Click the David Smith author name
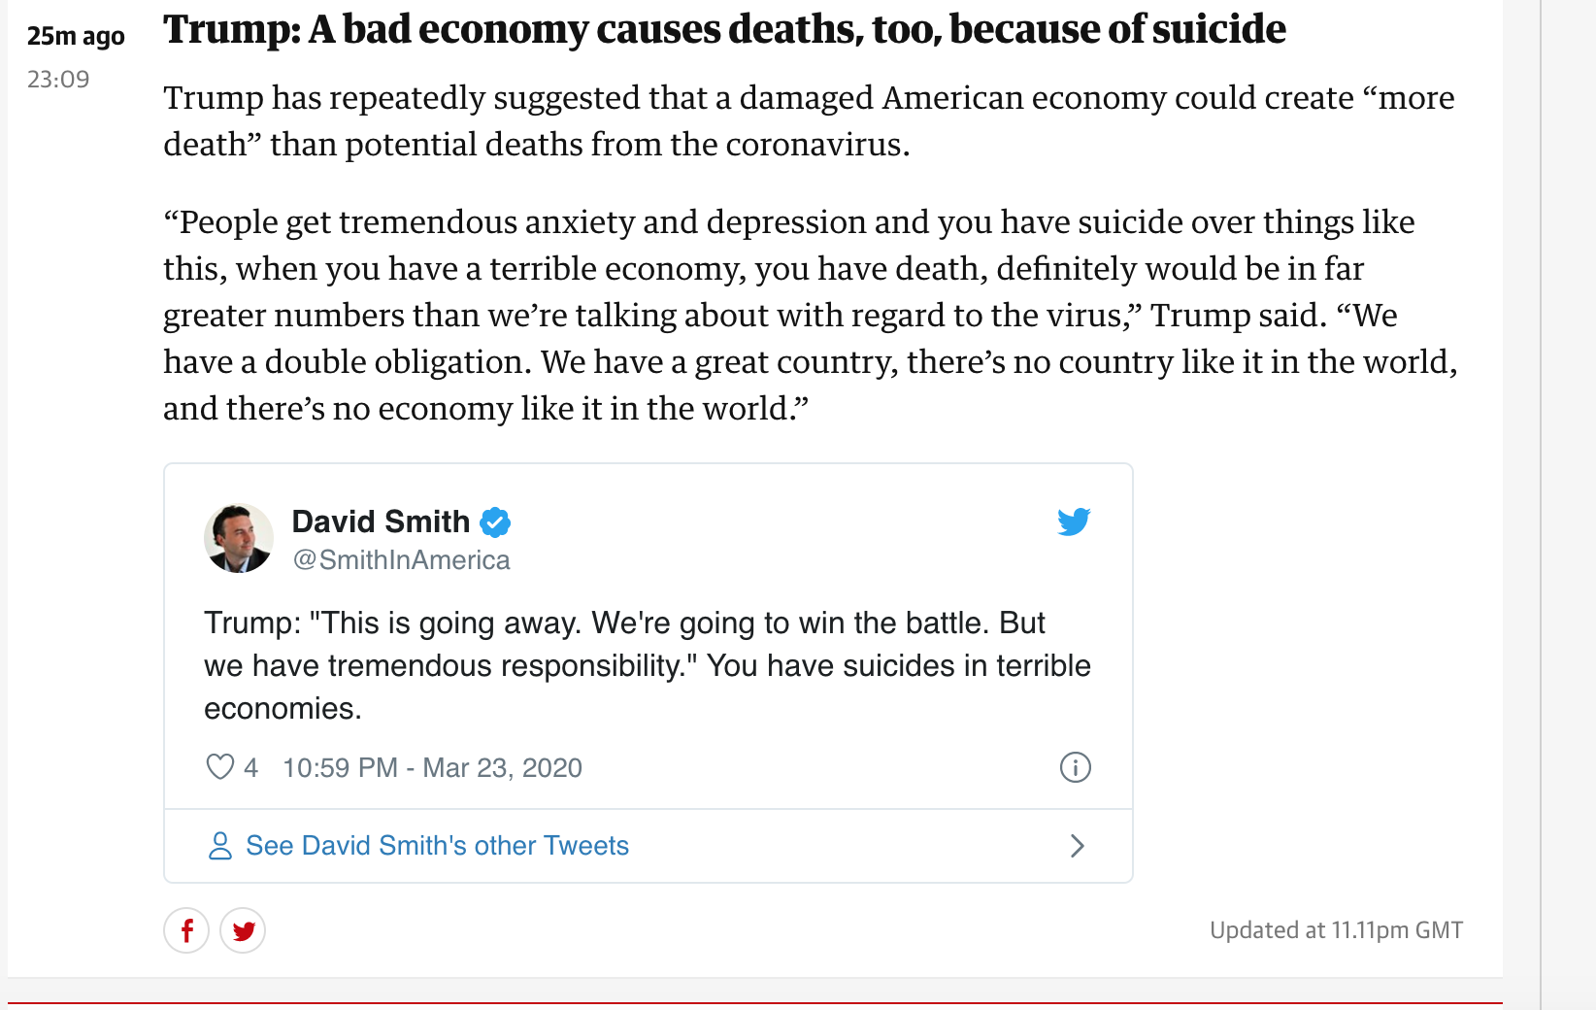The image size is (1596, 1010). 381,522
